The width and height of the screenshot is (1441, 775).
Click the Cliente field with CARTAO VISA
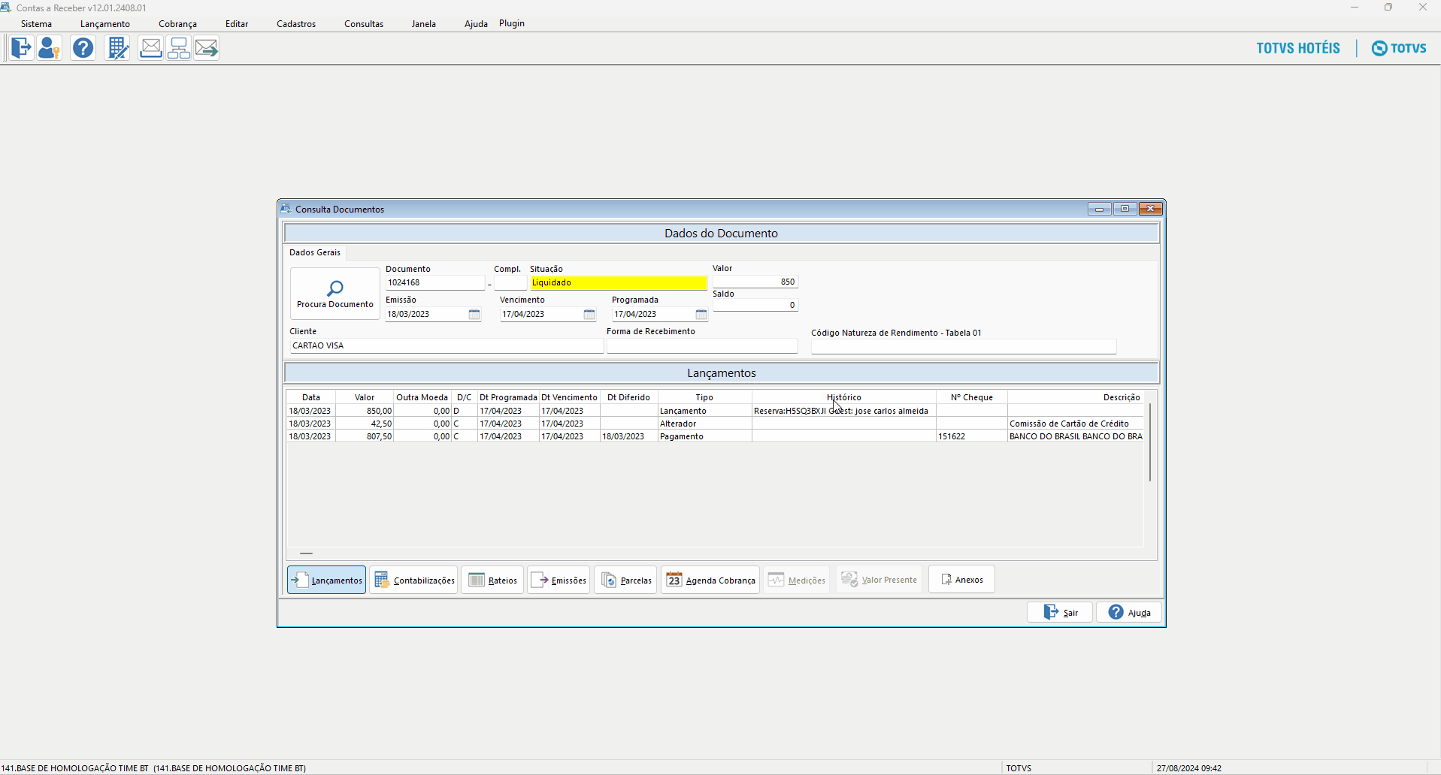click(x=447, y=345)
